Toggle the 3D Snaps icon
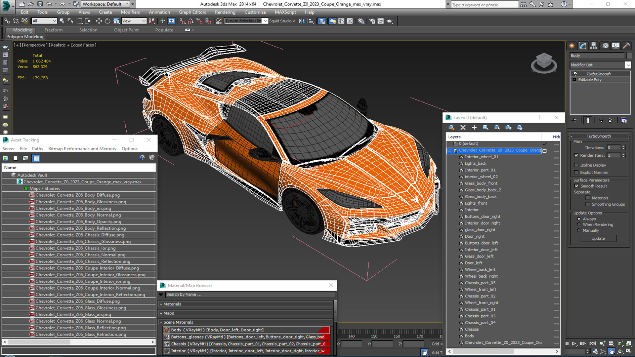Screen dimensions: 635x357 click(x=182, y=21)
